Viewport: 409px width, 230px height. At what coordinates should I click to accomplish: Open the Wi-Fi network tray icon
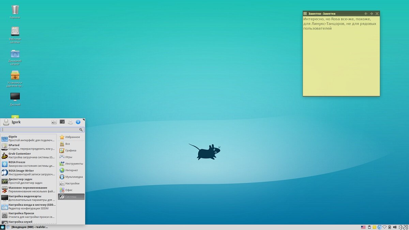point(384,227)
